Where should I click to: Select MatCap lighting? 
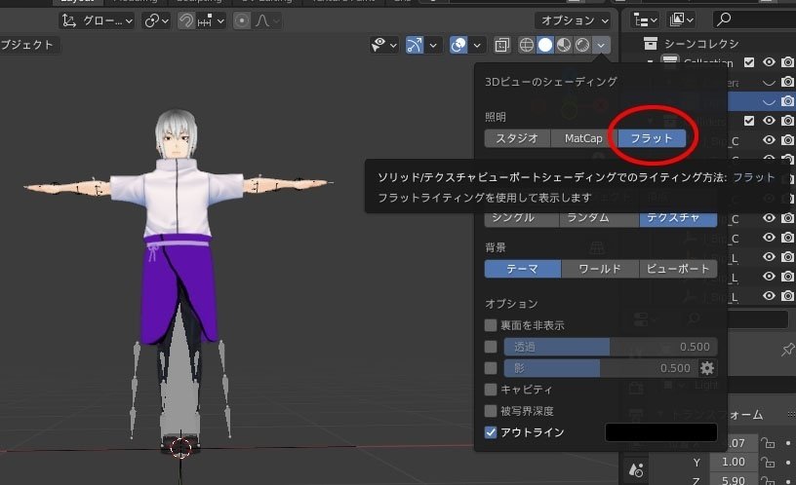pos(583,138)
